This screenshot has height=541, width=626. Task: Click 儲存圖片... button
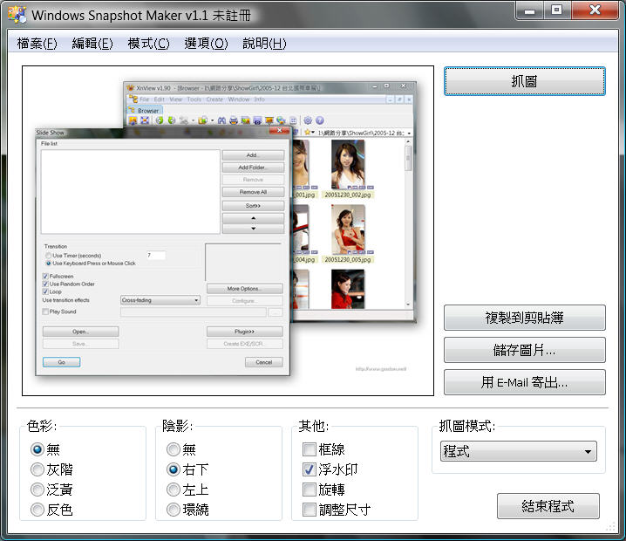(525, 350)
